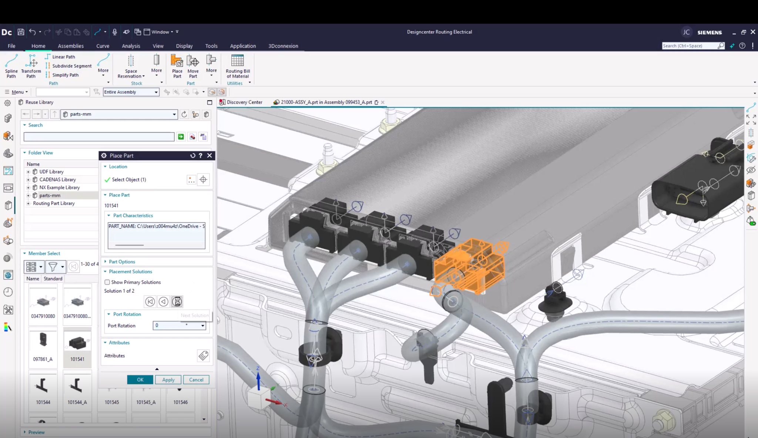Click the Place Part ribbon icon
The image size is (758, 438).
[177, 66]
